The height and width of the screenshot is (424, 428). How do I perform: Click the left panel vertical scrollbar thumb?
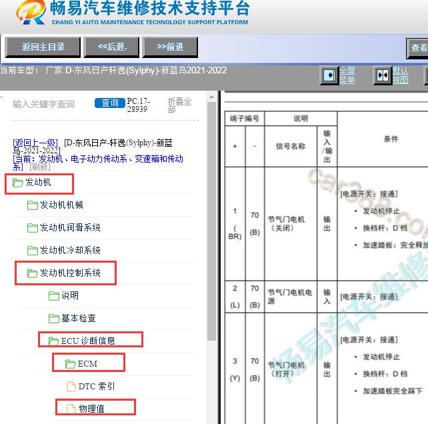coord(211,221)
